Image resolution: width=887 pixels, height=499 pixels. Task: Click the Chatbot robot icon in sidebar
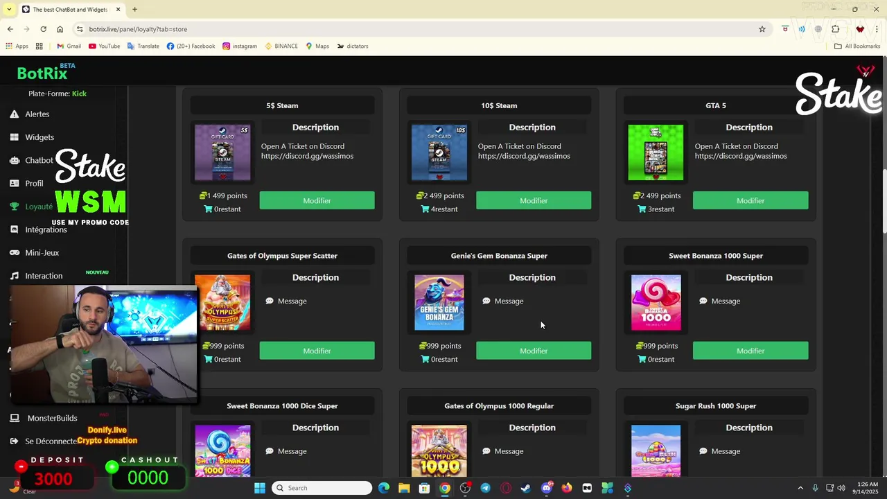tap(14, 160)
